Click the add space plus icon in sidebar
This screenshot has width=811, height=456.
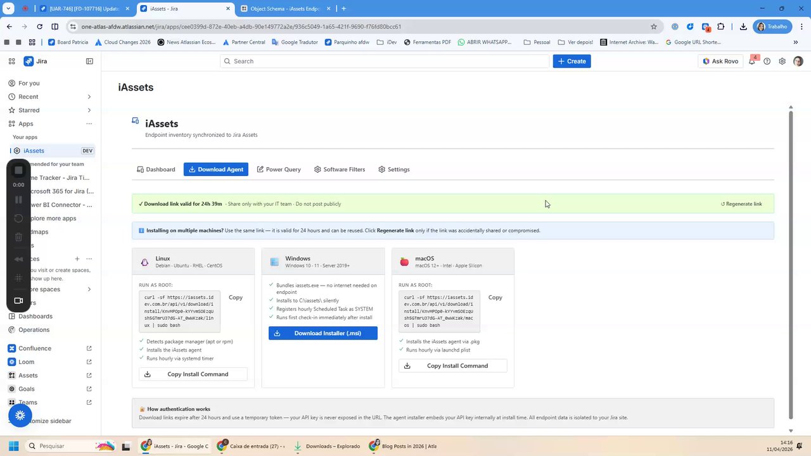click(77, 259)
